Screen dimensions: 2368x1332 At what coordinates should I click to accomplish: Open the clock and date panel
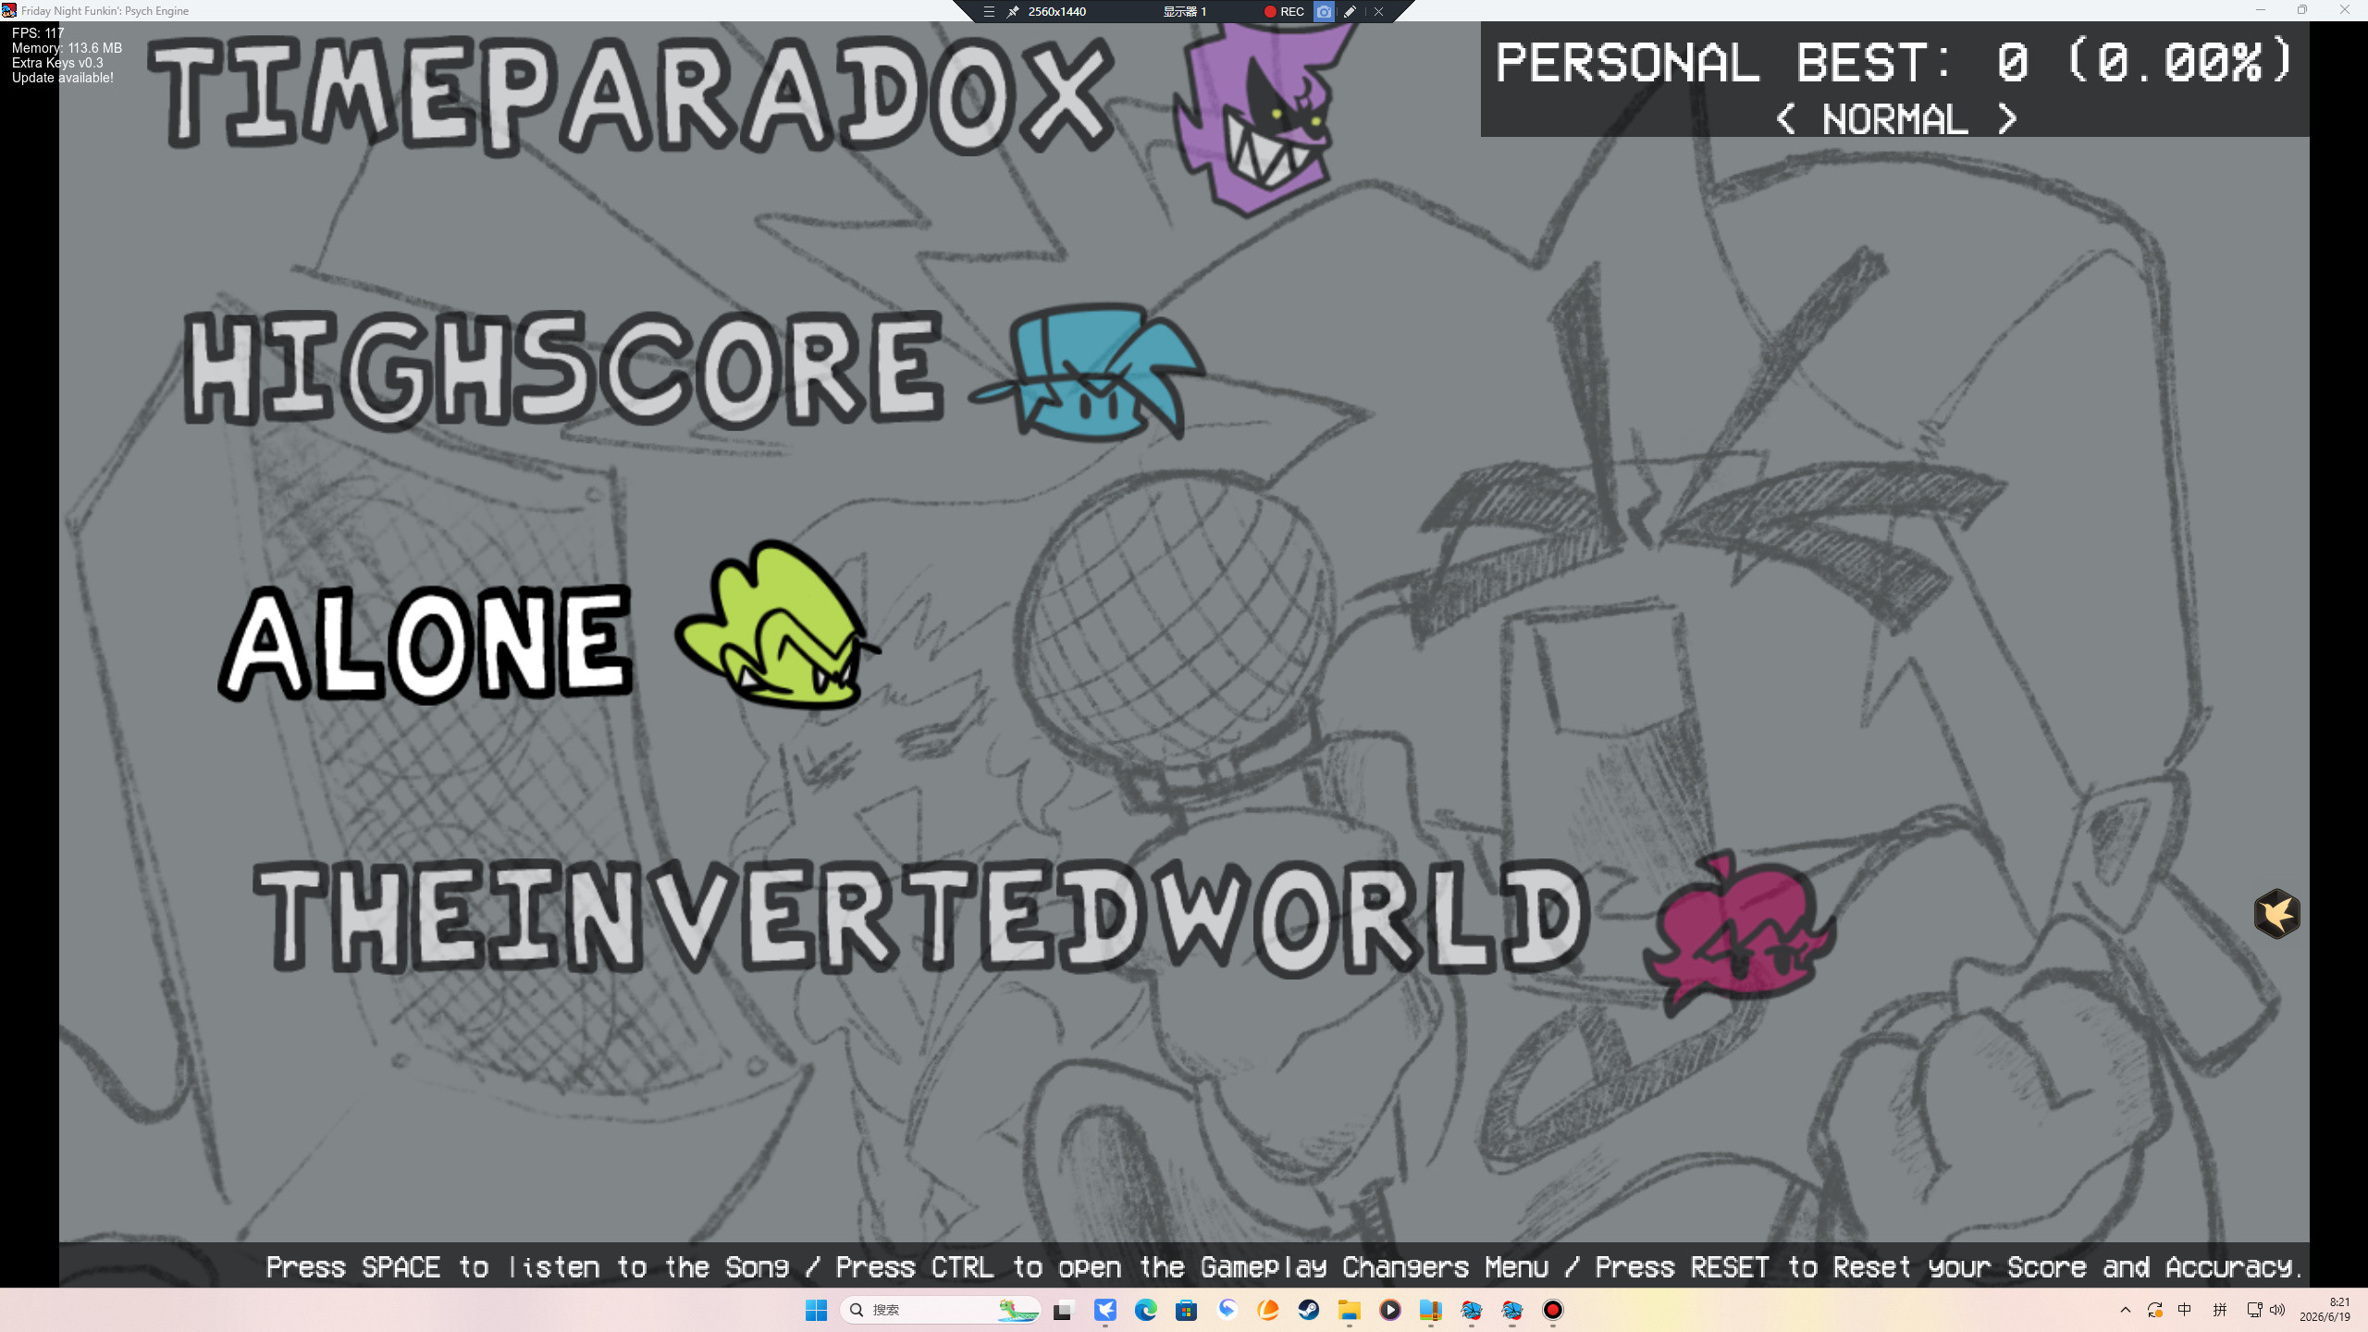(x=2325, y=1310)
